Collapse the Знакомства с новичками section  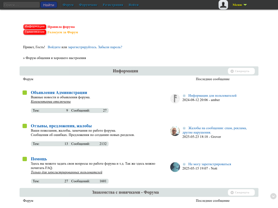(x=241, y=193)
